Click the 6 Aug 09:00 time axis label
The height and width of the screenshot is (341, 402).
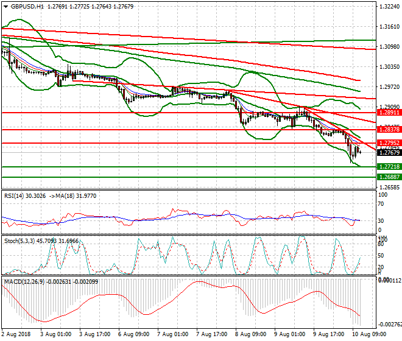click(135, 334)
